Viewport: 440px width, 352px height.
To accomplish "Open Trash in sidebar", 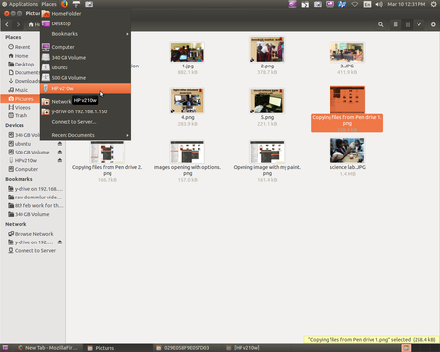I will tap(18, 115).
